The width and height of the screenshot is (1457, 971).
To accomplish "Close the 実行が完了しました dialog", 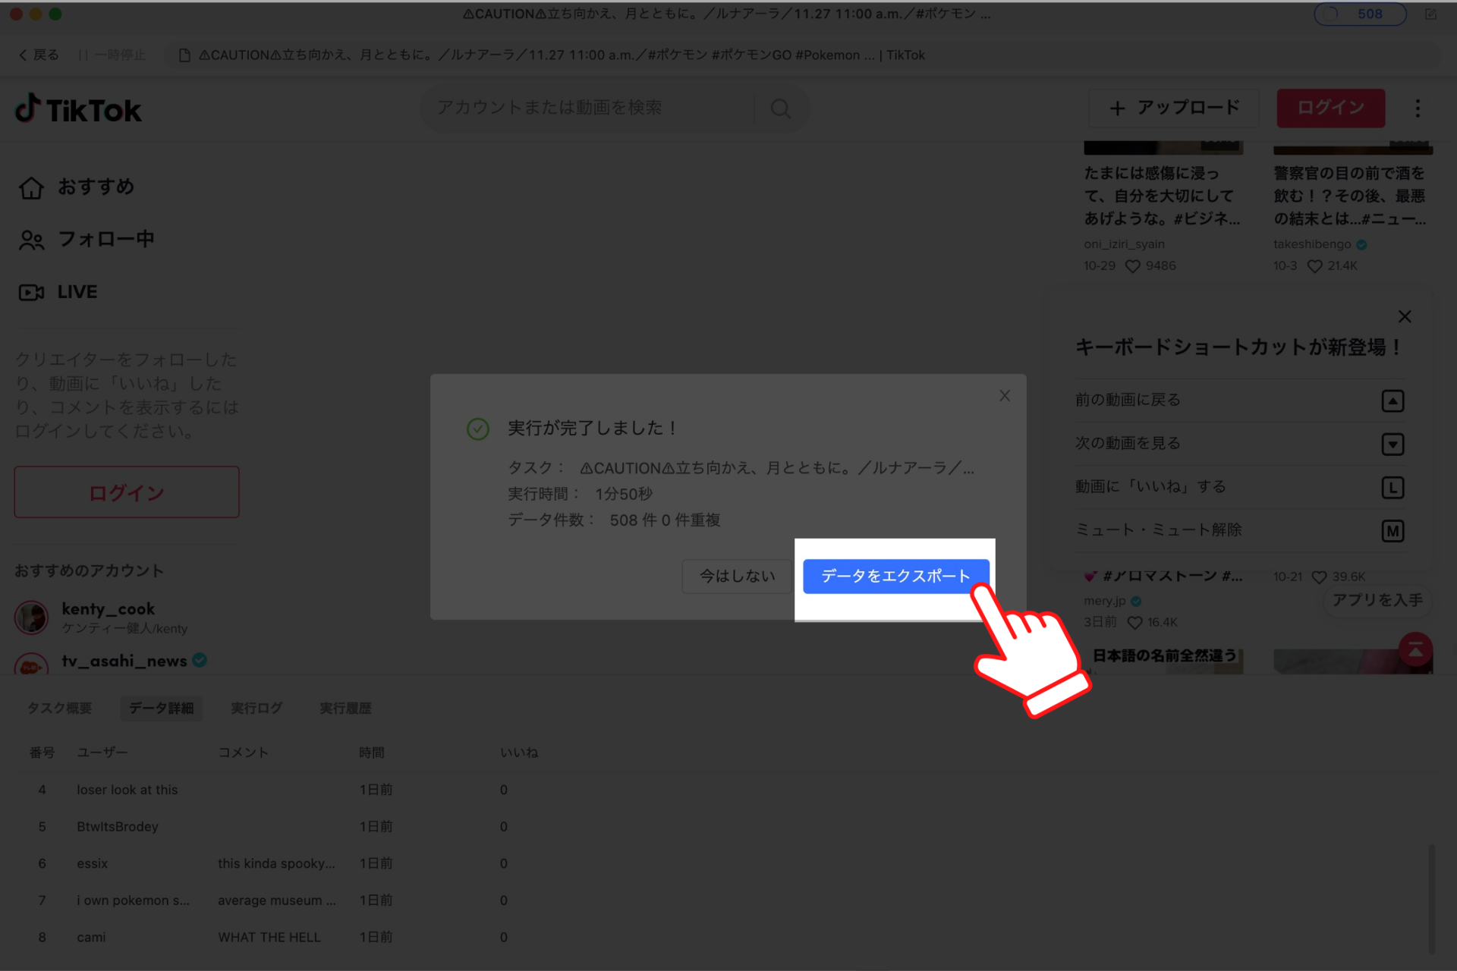I will tap(1004, 396).
